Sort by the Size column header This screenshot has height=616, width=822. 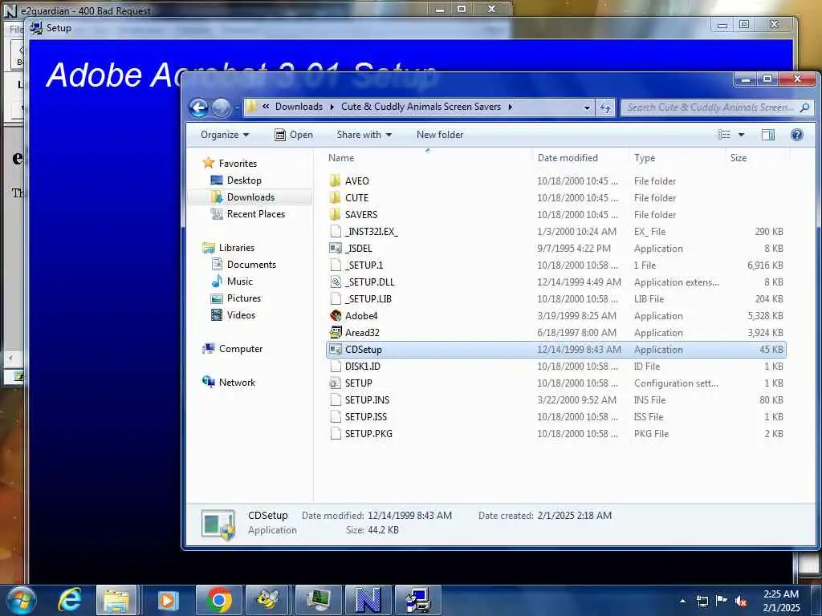tap(739, 158)
